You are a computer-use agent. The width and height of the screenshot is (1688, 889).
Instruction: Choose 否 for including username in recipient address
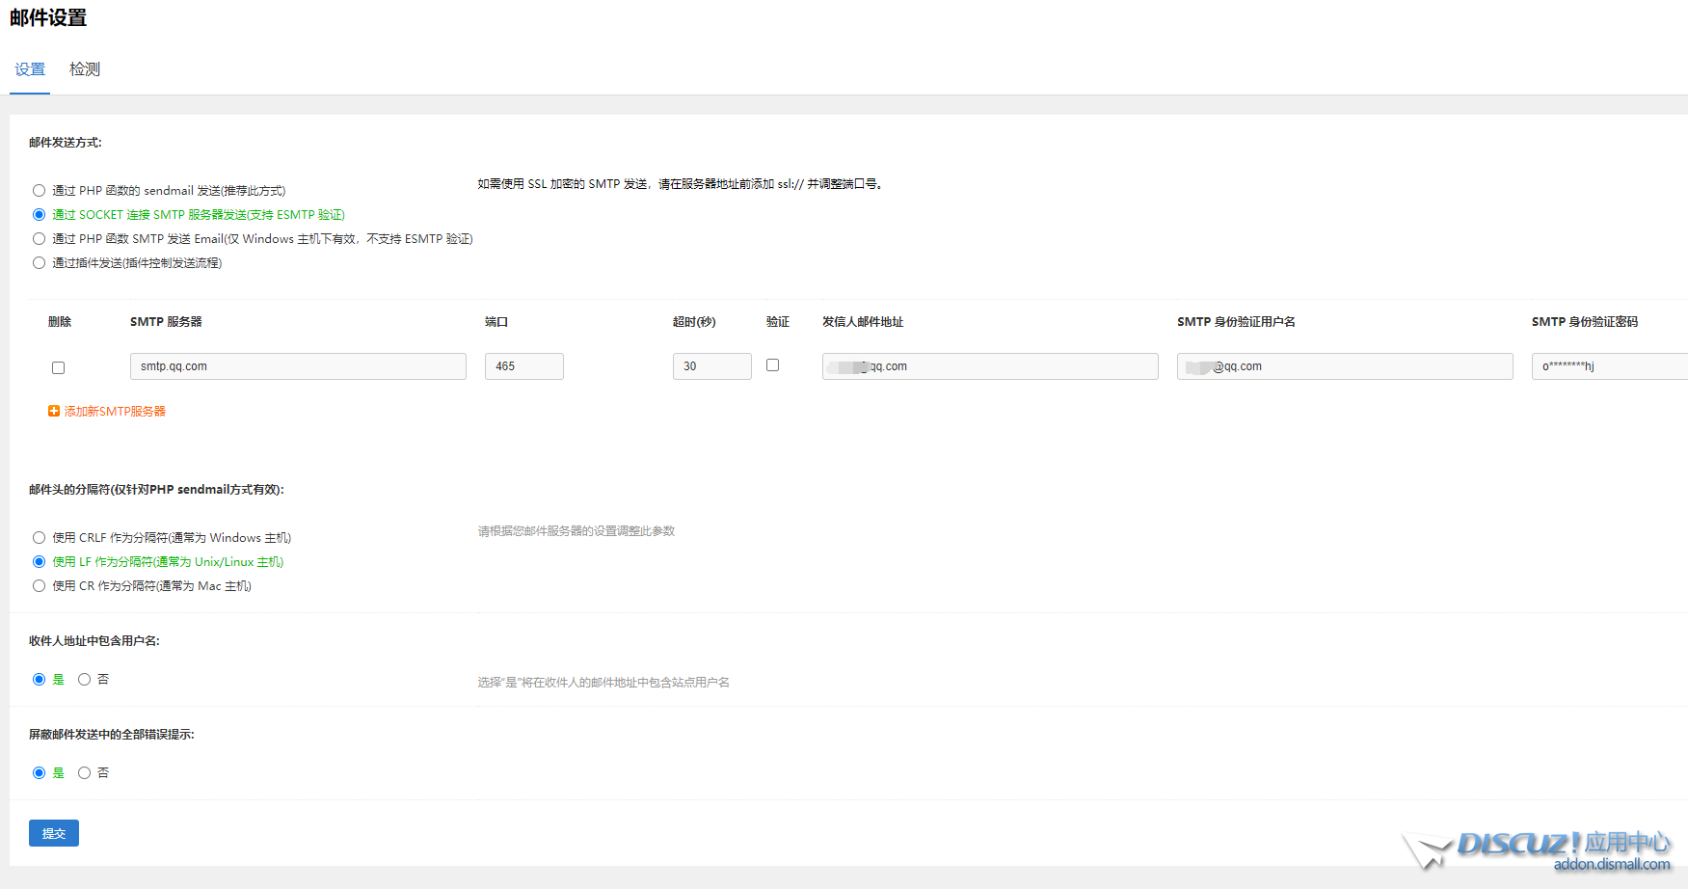(85, 680)
